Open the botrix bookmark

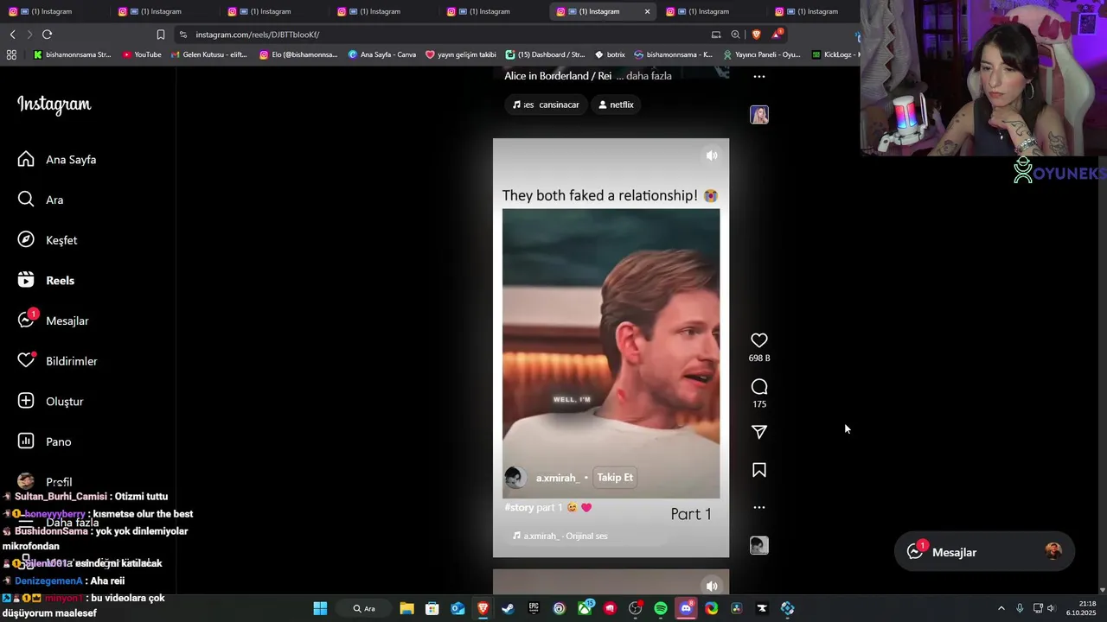610,54
